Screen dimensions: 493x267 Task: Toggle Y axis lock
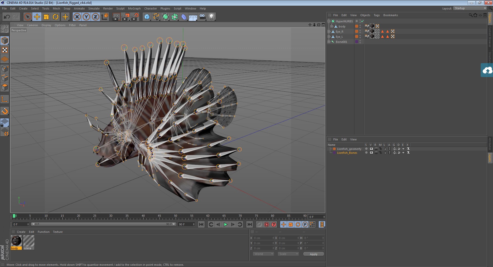point(86,17)
